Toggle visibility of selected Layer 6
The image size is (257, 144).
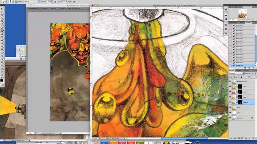(x=230, y=102)
